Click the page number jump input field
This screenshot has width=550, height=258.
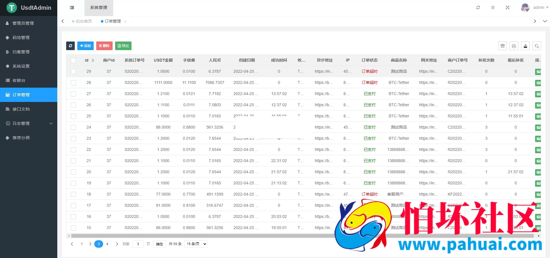(x=138, y=244)
